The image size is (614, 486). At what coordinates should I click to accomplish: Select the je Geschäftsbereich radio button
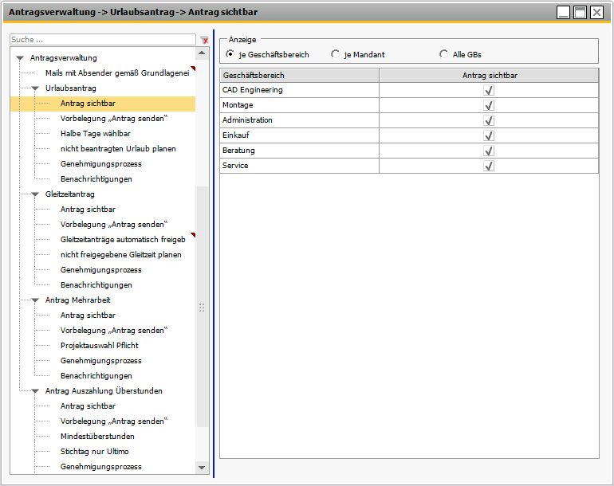(230, 55)
